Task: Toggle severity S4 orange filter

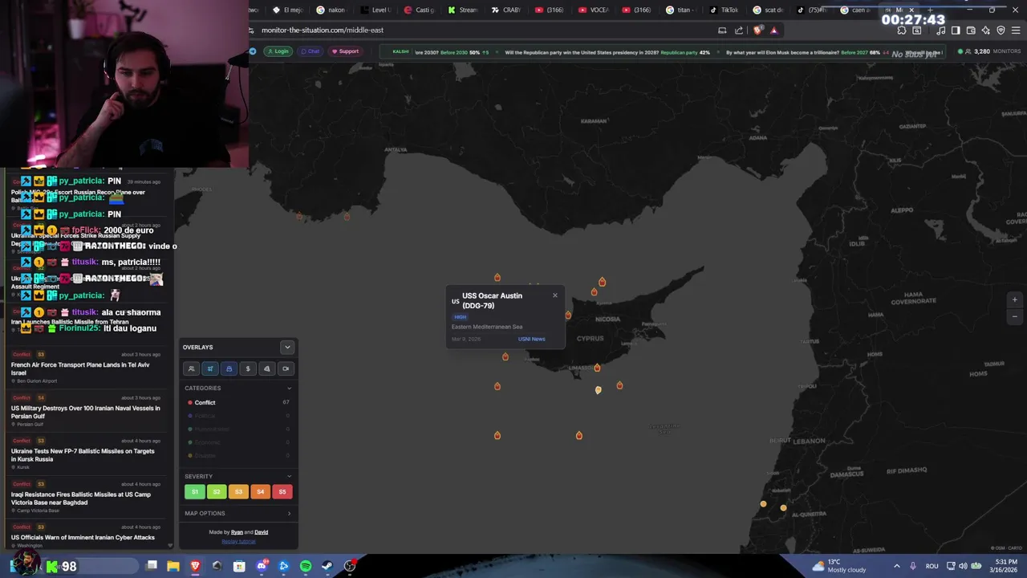Action: click(260, 491)
